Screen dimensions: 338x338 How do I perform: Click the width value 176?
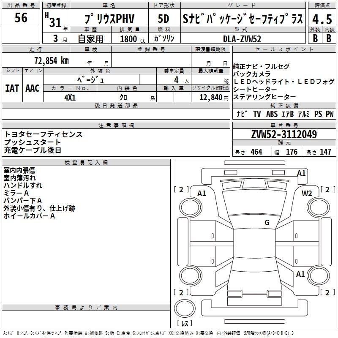(292, 152)
